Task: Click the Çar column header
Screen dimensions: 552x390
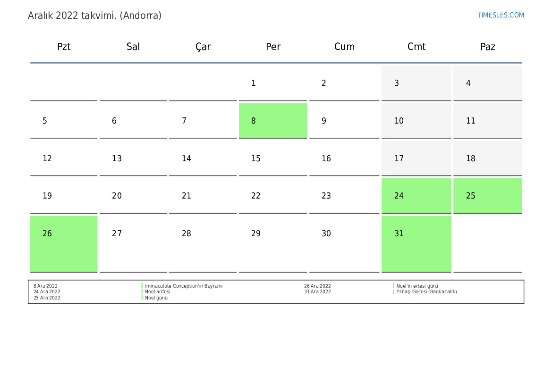Action: (203, 47)
